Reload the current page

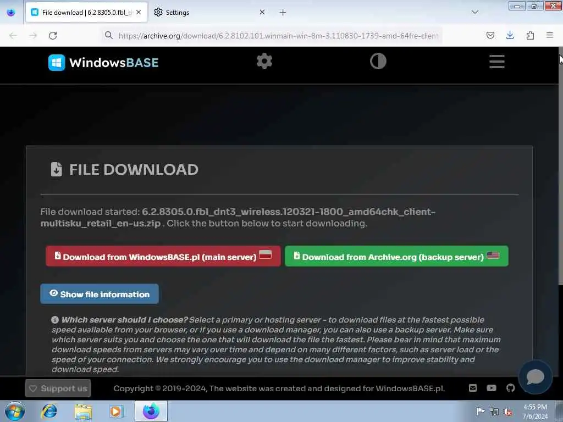53,36
